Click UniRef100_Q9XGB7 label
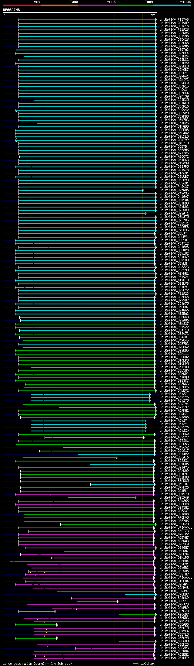 click(174, 70)
